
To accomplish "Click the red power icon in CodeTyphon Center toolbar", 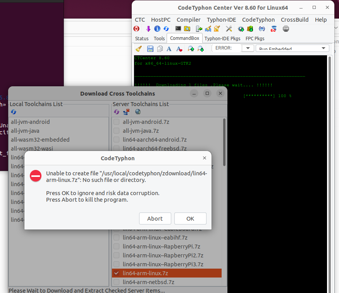I will pyautogui.click(x=136, y=29).
